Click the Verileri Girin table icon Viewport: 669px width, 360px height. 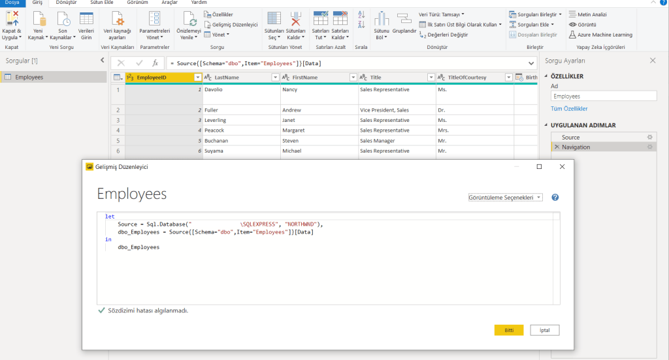coord(86,19)
